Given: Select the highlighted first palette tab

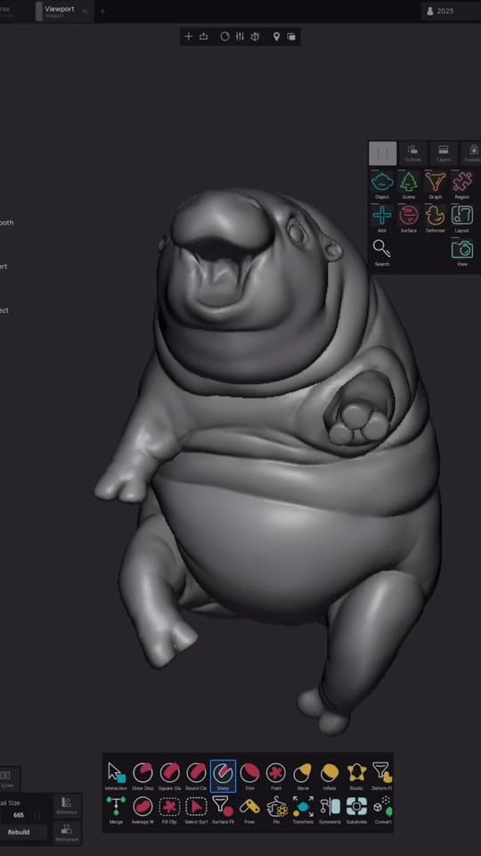Looking at the screenshot, I should click(x=382, y=153).
